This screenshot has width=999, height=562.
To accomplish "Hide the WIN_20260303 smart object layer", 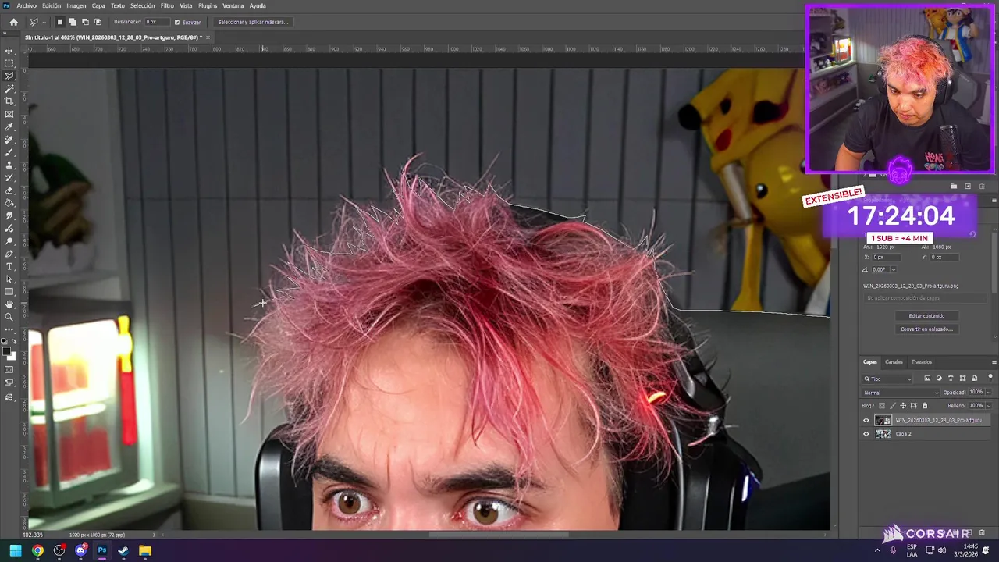I will (x=866, y=420).
